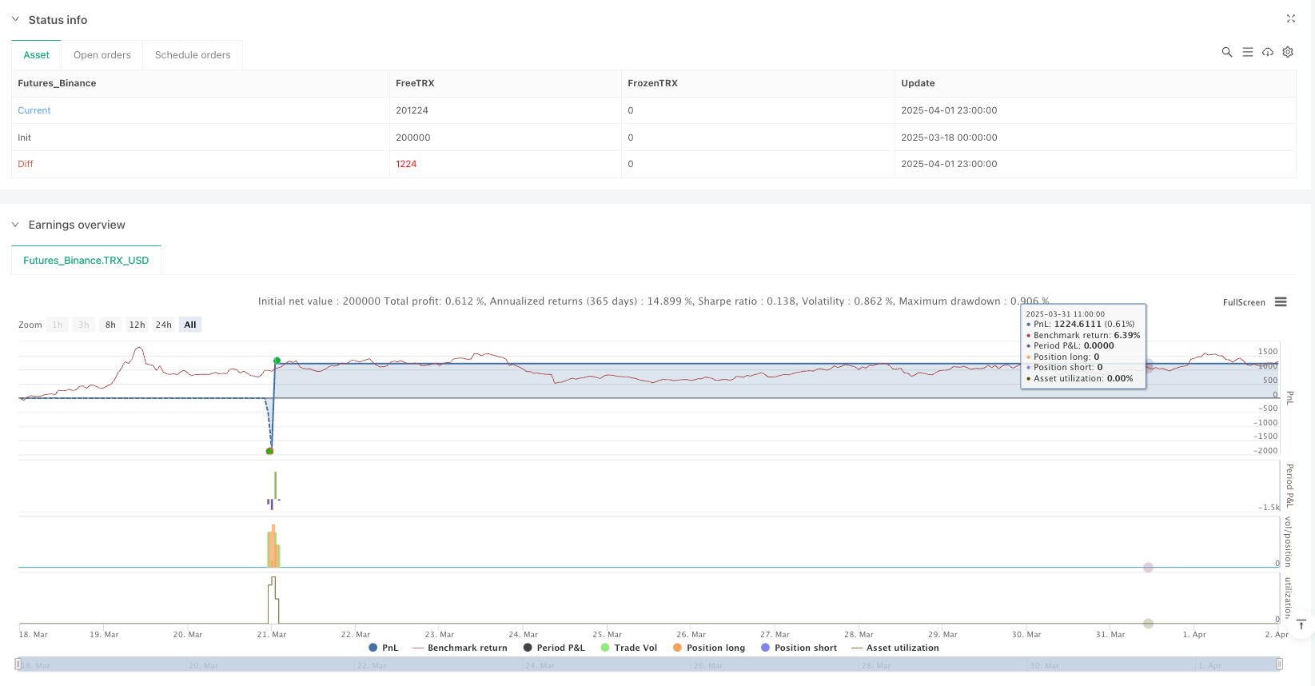Collapse the Status info section
1315x686 pixels.
tap(15, 19)
